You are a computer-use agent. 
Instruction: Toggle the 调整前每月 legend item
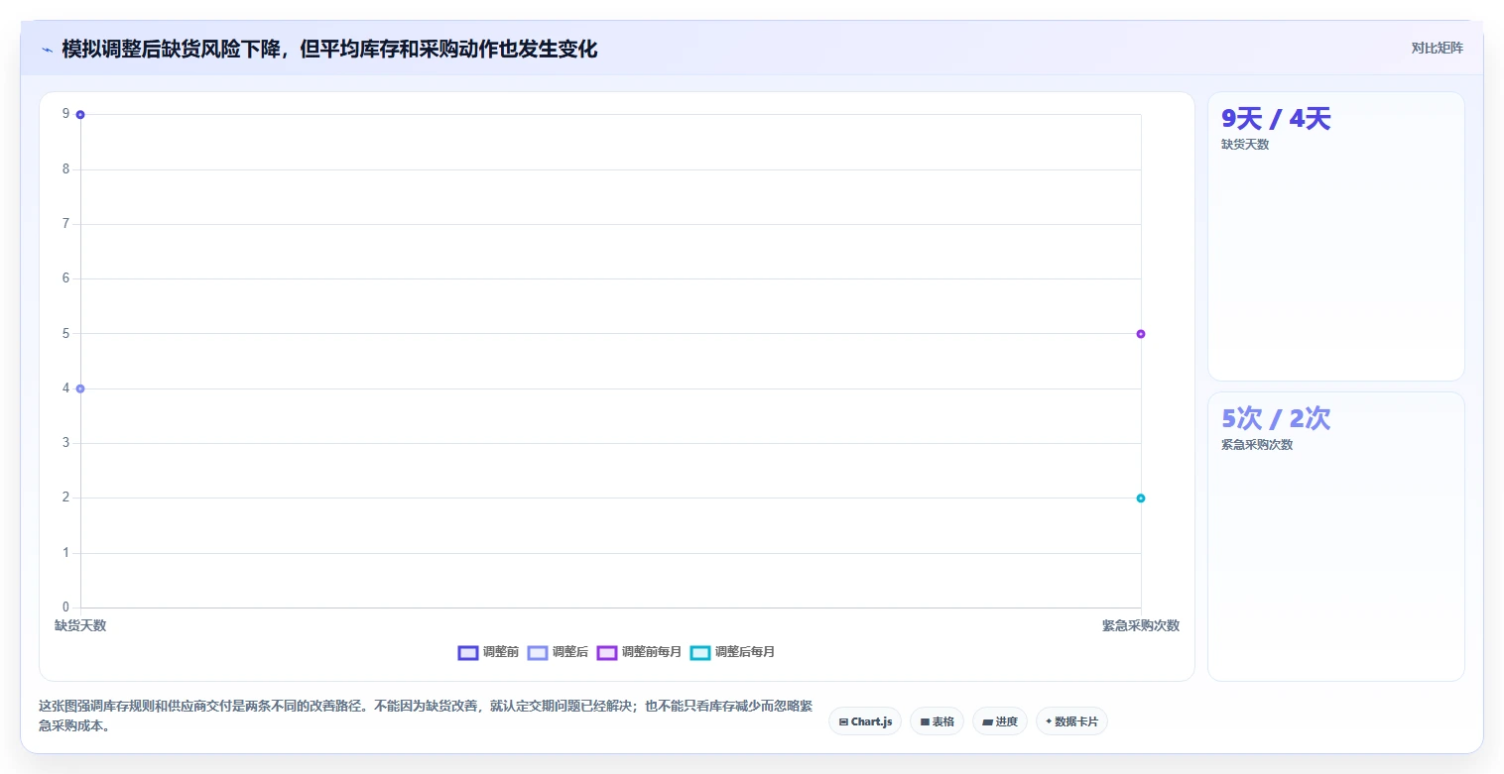click(x=639, y=652)
